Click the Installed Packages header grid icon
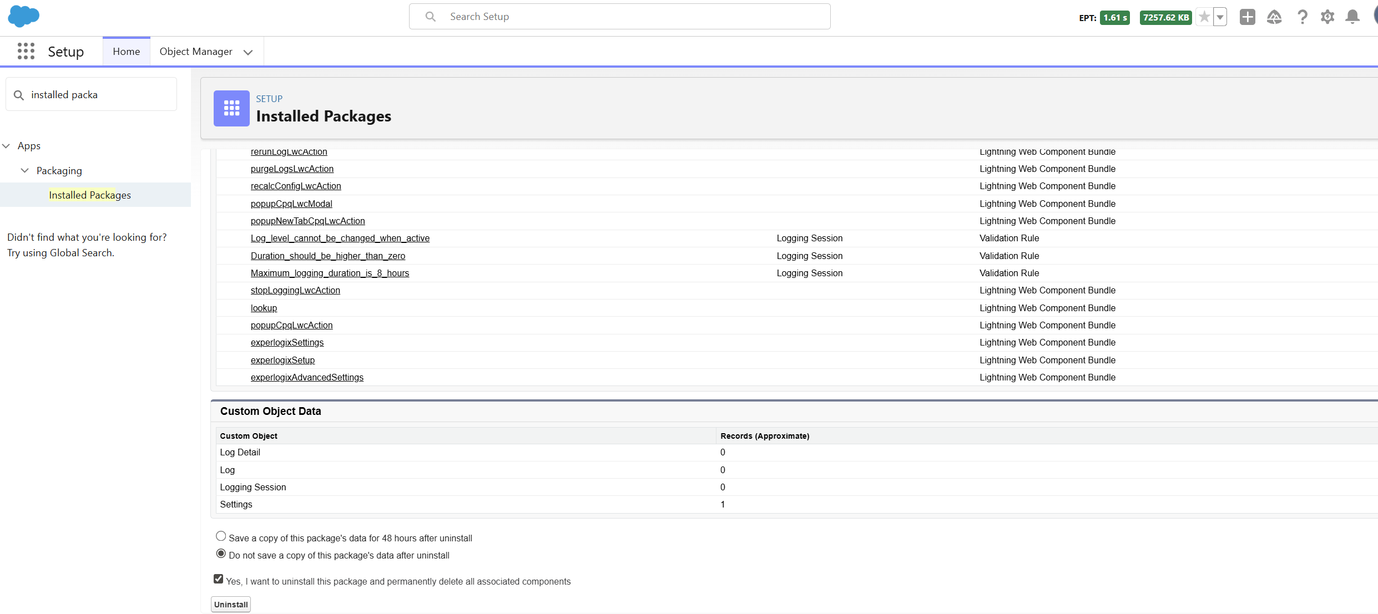 click(x=231, y=108)
